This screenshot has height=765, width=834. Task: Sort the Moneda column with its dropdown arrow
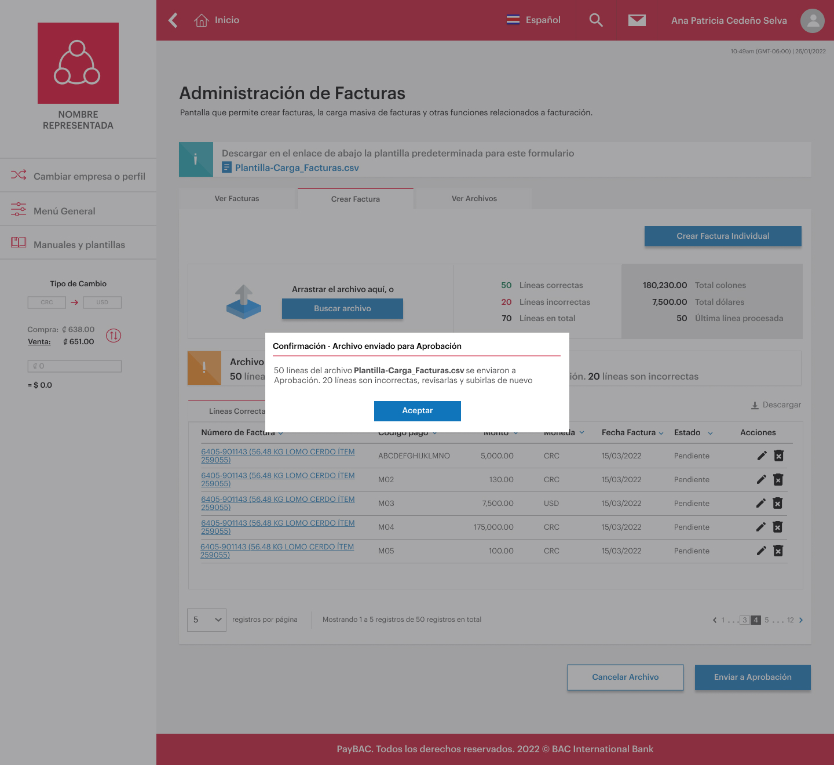582,432
